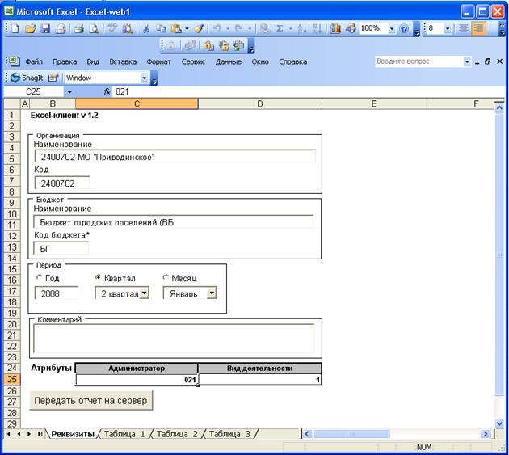The width and height of the screenshot is (509, 455).
Task: Select the Format Painter brush icon
Action: [199, 28]
